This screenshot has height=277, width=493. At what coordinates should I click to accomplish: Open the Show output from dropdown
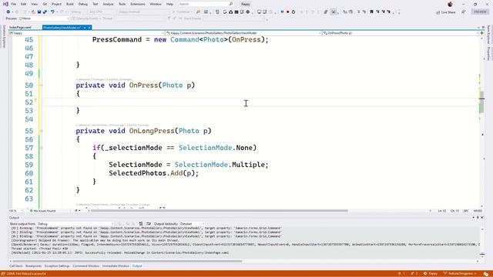[75, 224]
